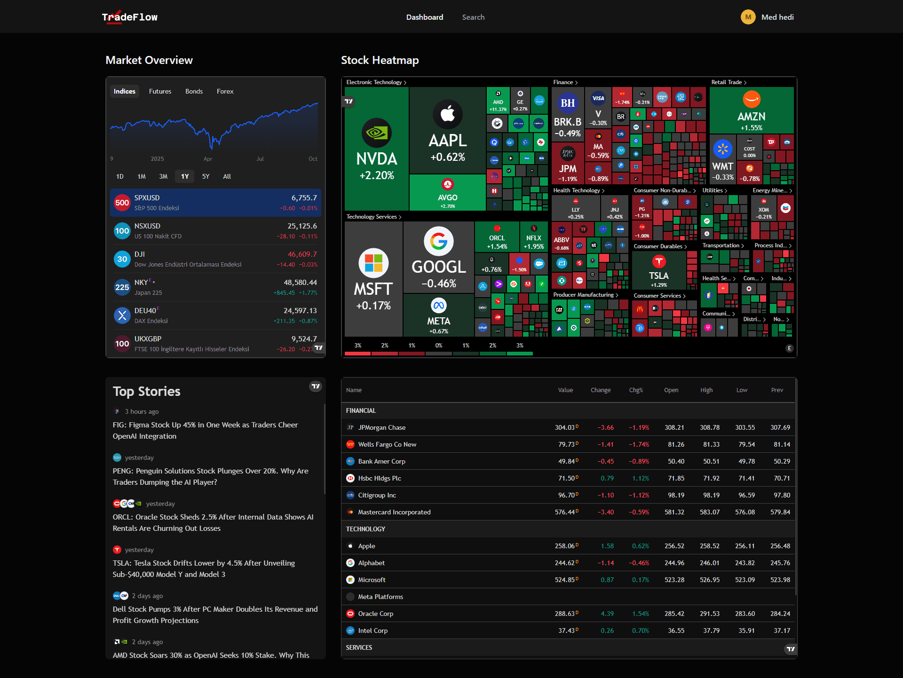Click TradingView logo at stock table corner
The image size is (903, 678).
coord(791,649)
